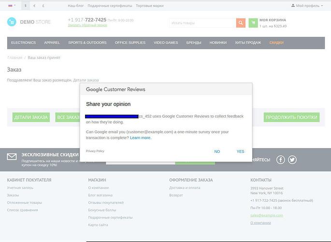331x242 pixels.
Task: Select the pound currency
Action: pyautogui.click(x=43, y=6)
